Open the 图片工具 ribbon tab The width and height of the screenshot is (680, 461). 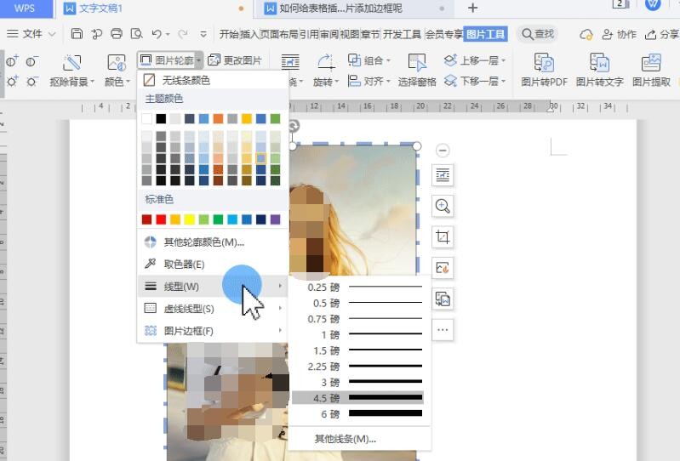click(x=486, y=34)
